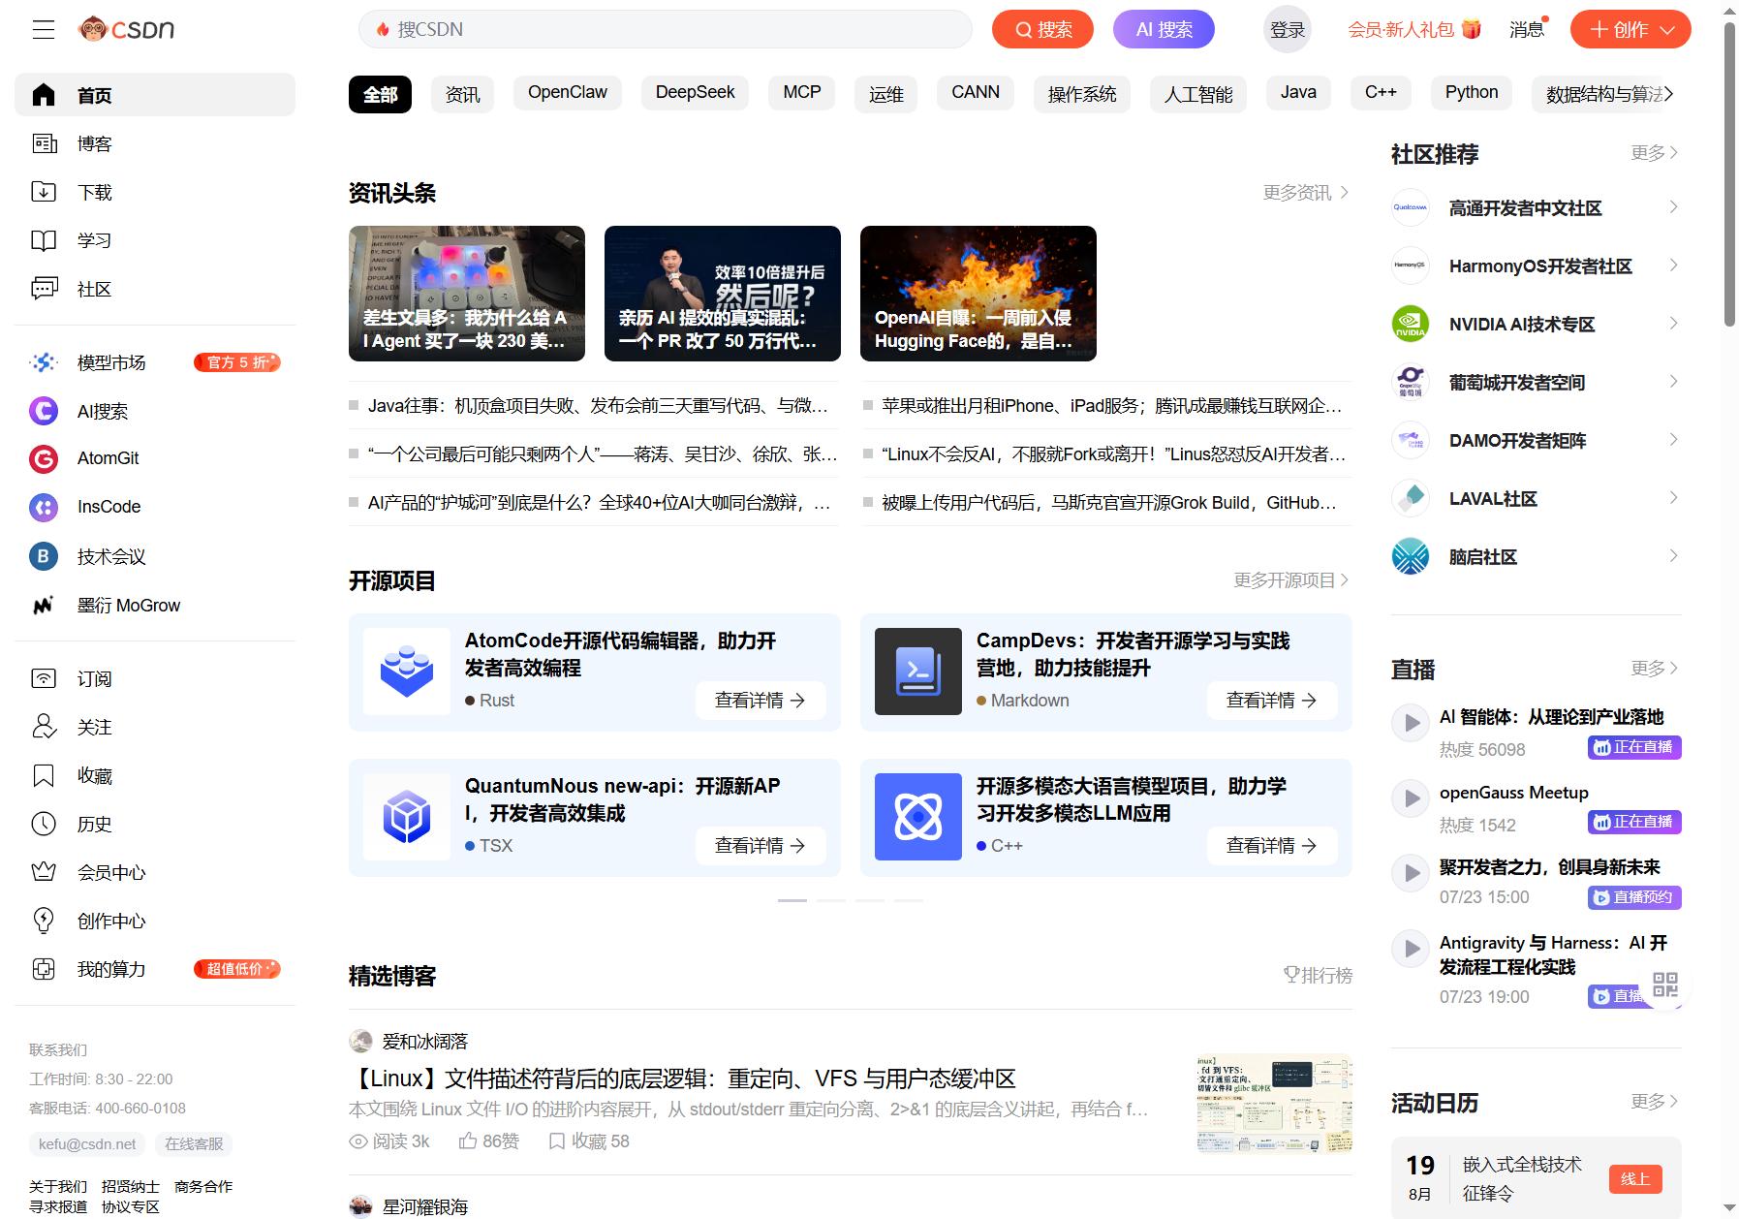This screenshot has width=1739, height=1219.
Task: Open the 排行榜 ranking link
Action: click(x=1318, y=975)
